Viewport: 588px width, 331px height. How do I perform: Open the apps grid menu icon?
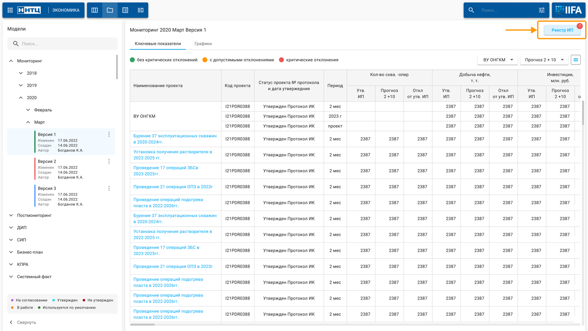[10, 10]
